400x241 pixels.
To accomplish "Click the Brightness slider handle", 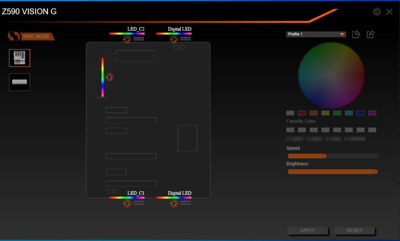I will (375, 171).
